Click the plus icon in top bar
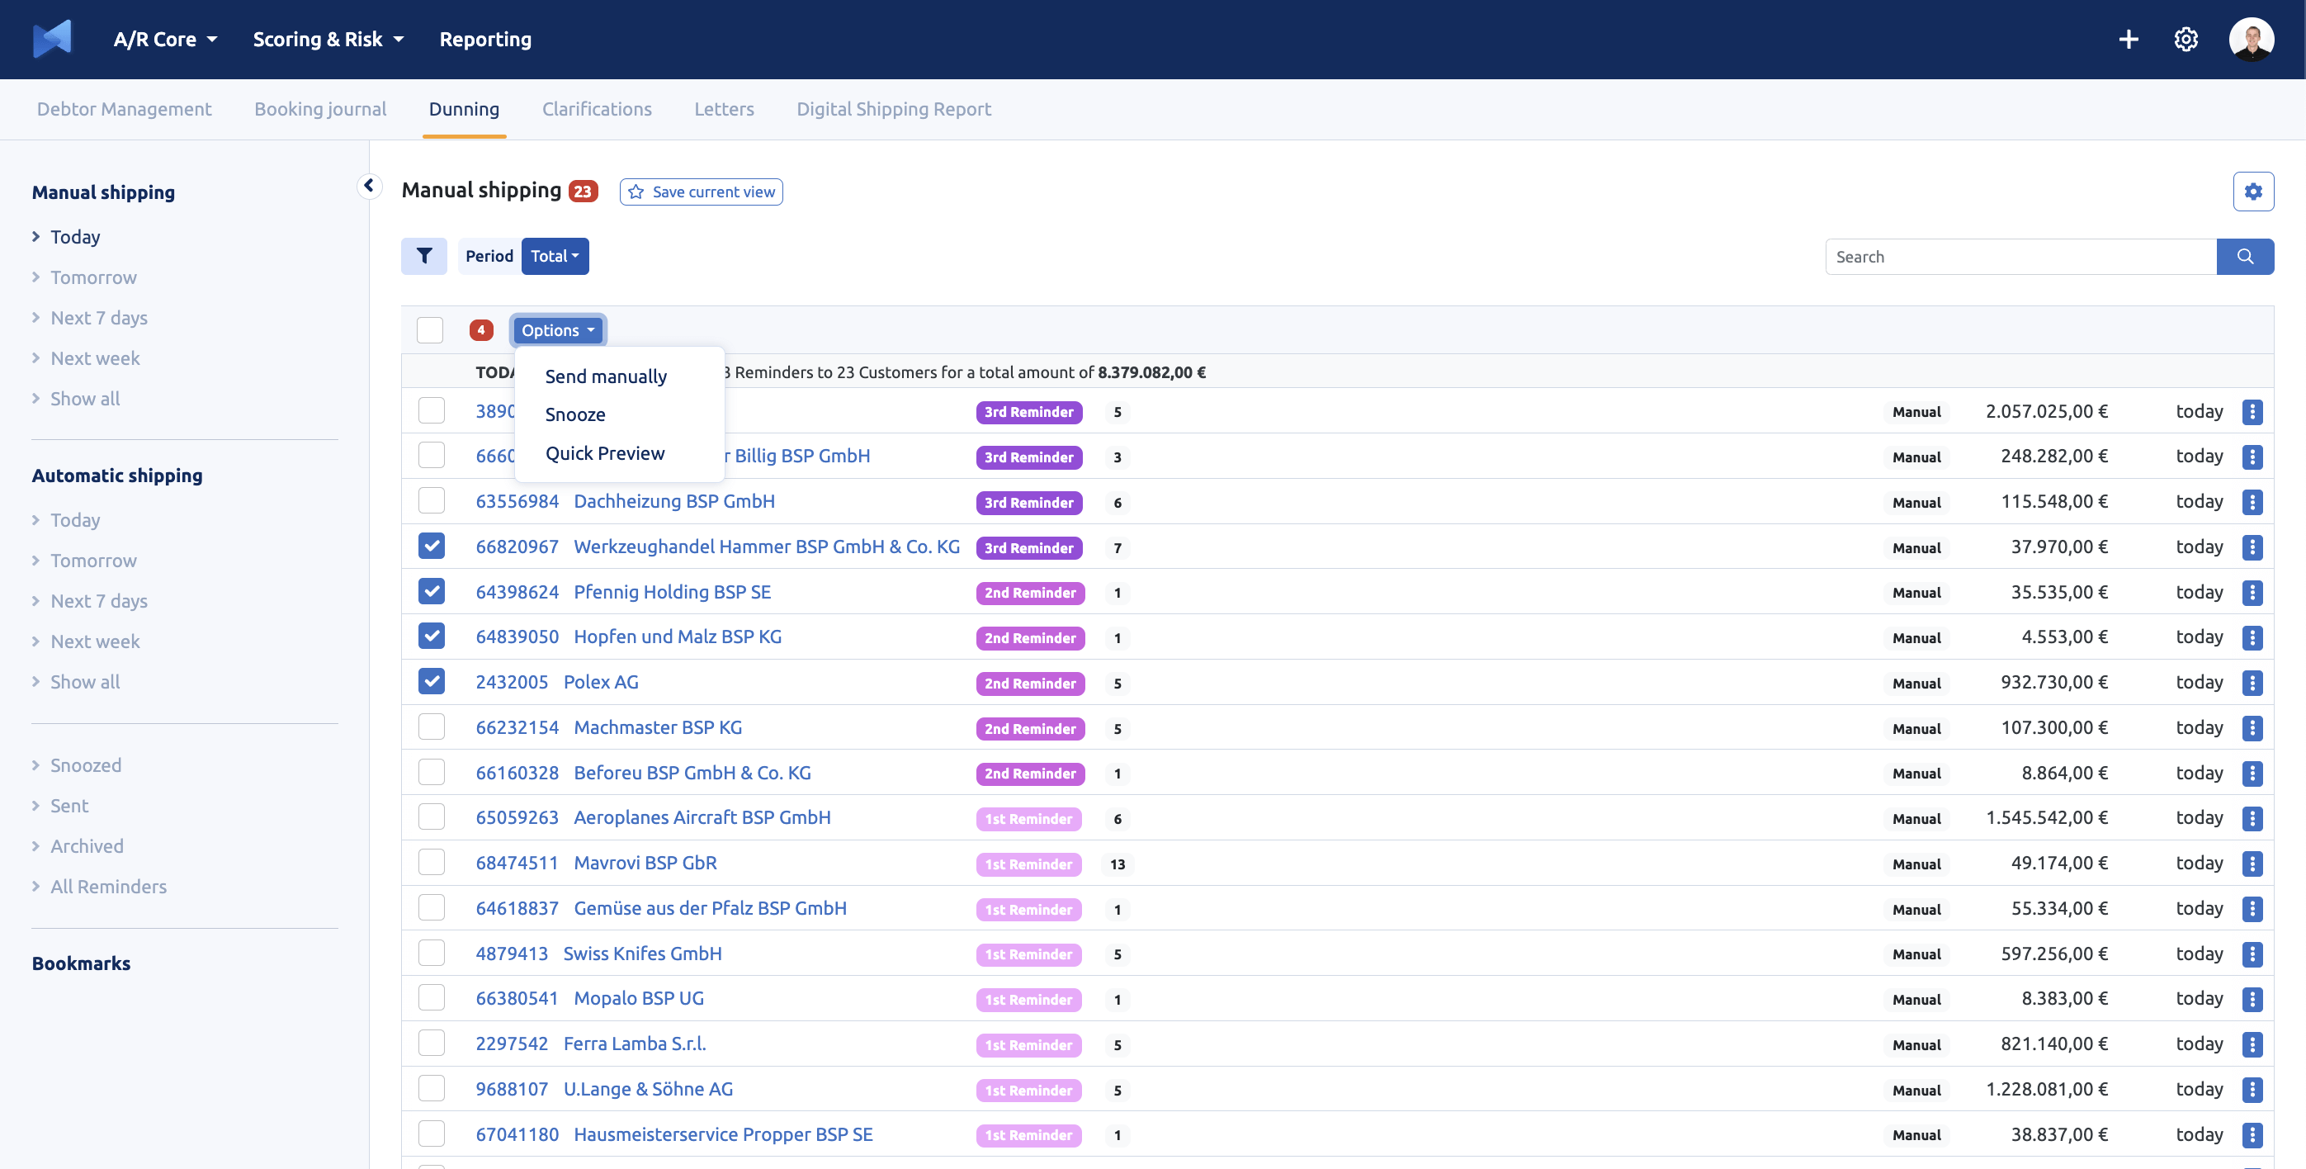Viewport: 2306px width, 1169px height. (x=2128, y=40)
